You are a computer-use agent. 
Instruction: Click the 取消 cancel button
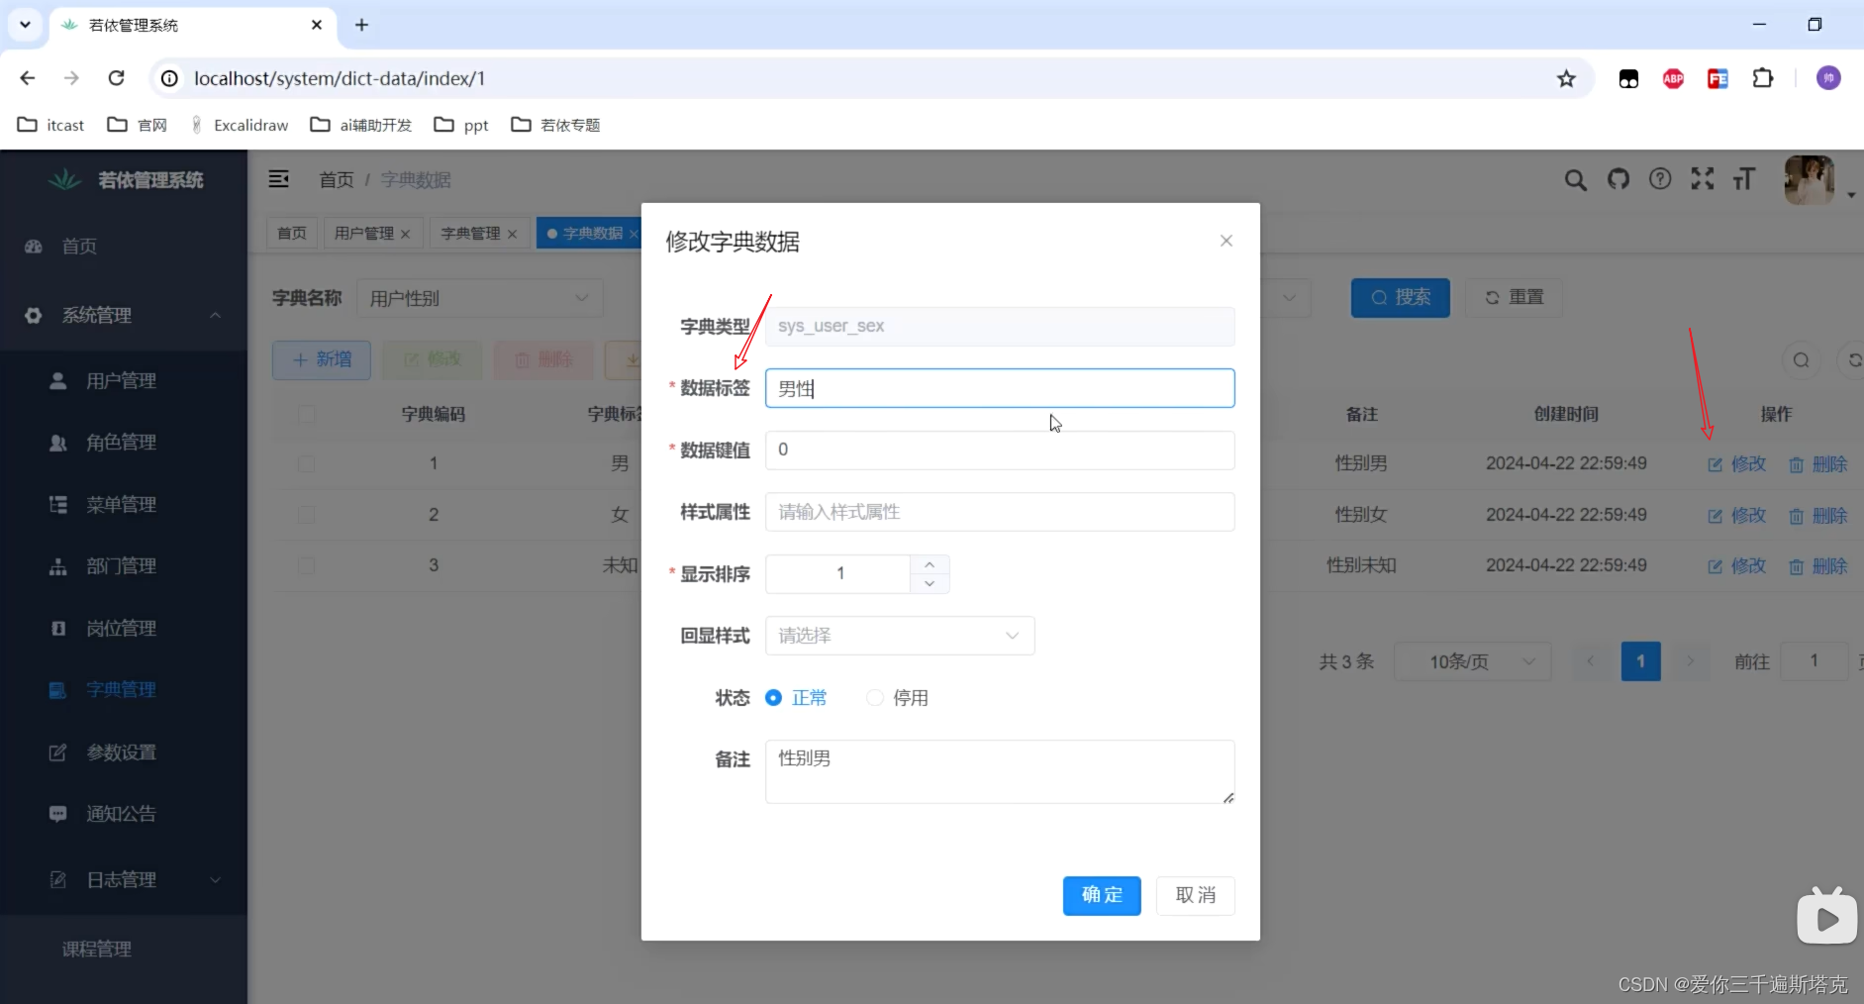(x=1196, y=895)
